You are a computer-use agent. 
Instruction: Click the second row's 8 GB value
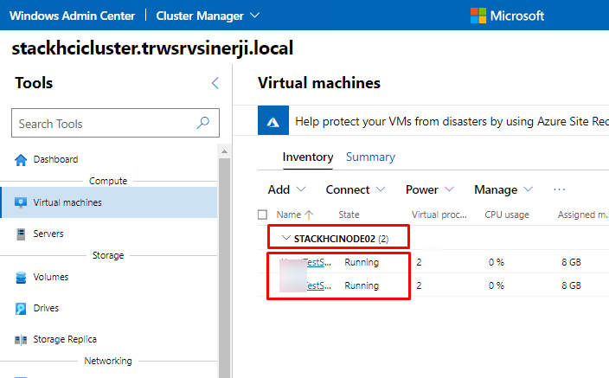571,285
